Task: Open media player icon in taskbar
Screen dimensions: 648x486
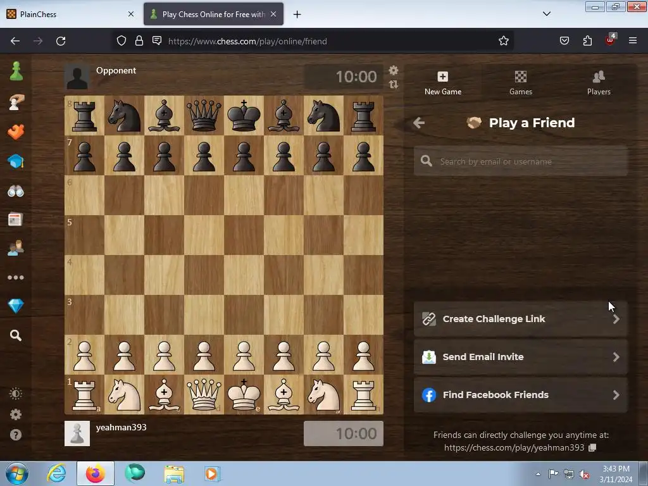Action: point(213,473)
